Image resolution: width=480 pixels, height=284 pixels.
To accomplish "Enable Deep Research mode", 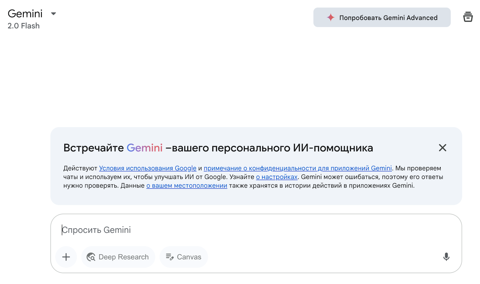I will click(x=118, y=257).
